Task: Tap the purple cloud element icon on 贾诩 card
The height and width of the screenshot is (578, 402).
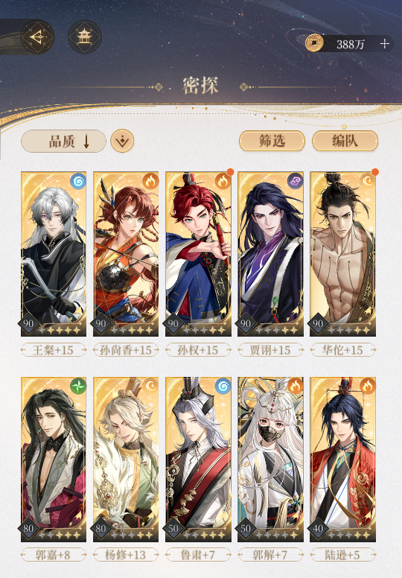Action: [295, 181]
